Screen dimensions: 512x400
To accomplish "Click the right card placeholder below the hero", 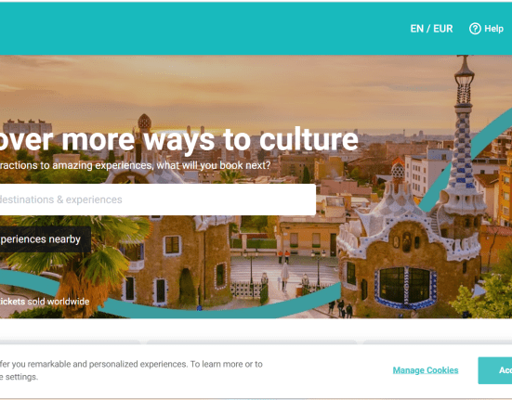I will coord(438,342).
